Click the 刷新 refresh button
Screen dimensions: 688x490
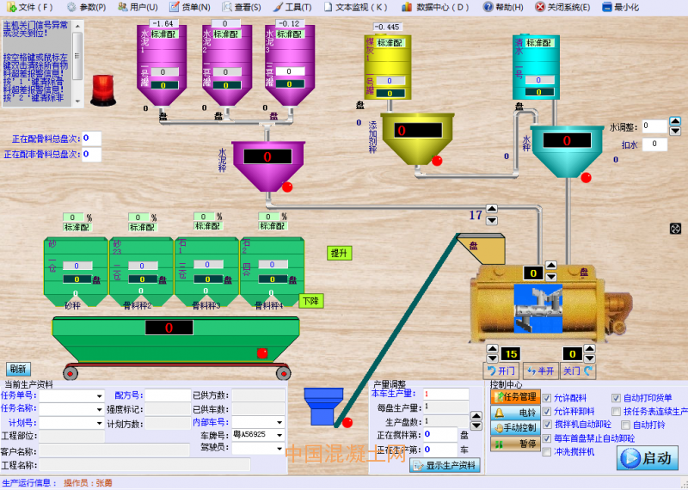[x=18, y=369]
